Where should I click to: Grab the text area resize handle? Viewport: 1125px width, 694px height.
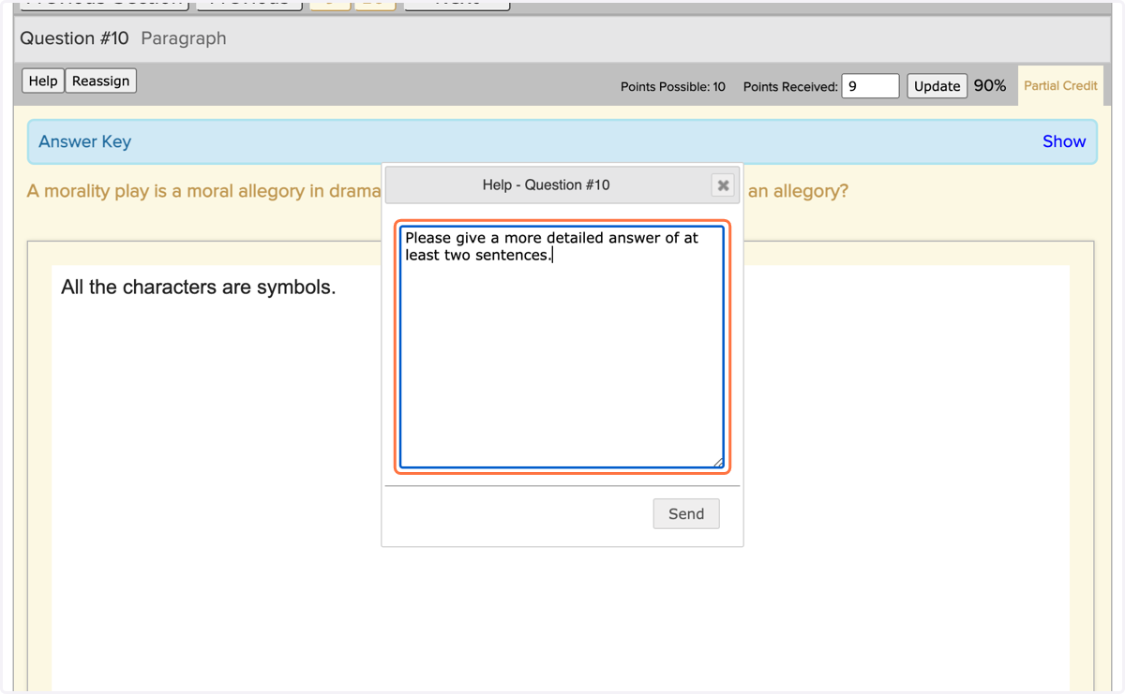(x=718, y=462)
